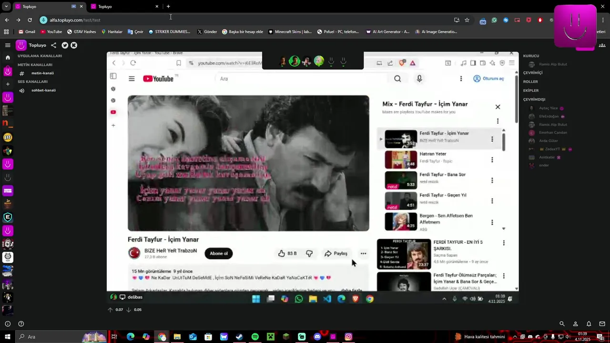Go back in Chrome
Viewport: 610px width, 343px height.
click(x=7, y=20)
